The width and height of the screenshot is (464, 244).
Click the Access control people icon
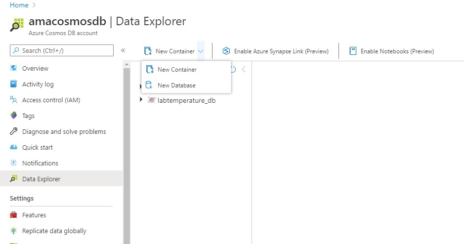coord(14,100)
